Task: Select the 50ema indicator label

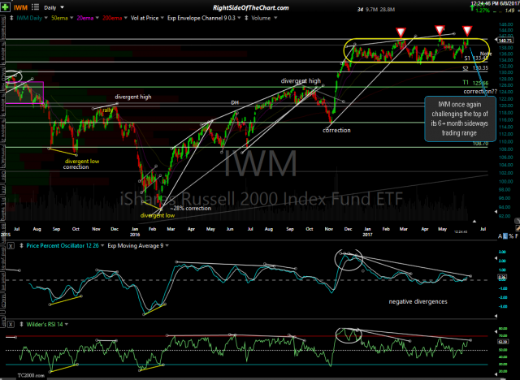Action: point(59,18)
